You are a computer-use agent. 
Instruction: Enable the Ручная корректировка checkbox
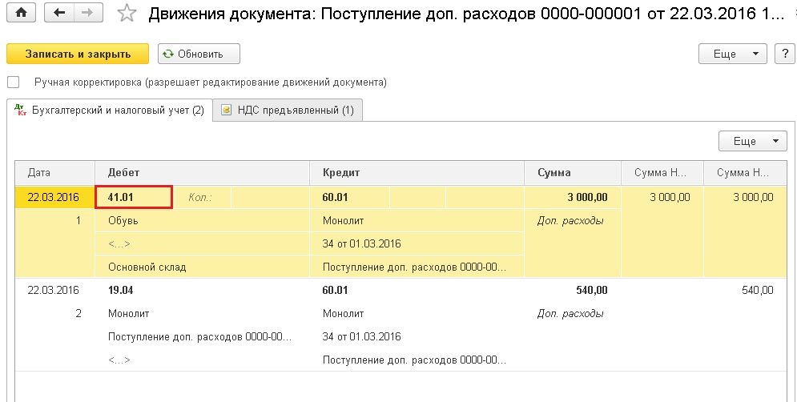tap(13, 82)
